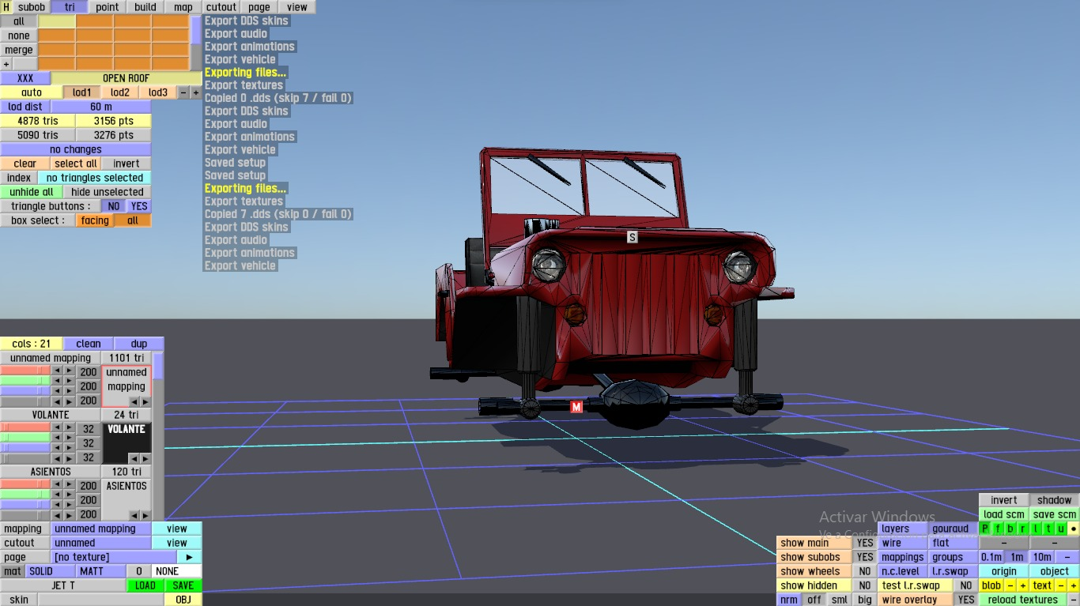Click the dot button after the u button
Viewport: 1080px width, 606px height.
click(1074, 529)
